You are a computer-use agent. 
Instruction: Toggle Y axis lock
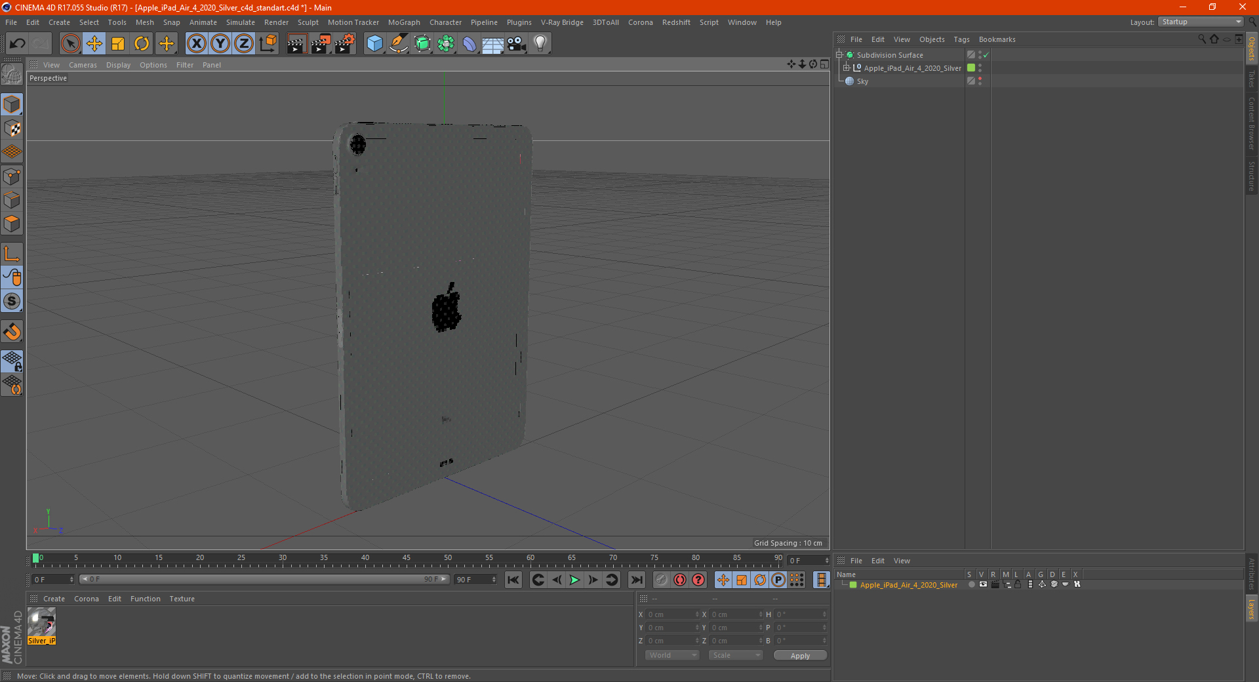coord(220,44)
